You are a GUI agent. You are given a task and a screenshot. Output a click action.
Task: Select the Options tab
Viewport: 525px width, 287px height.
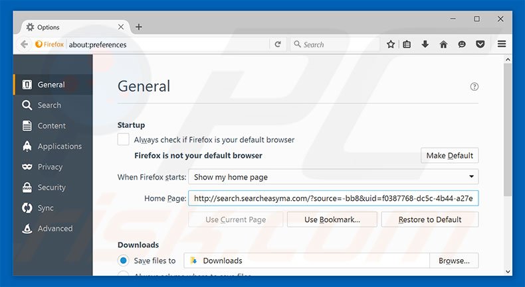[75, 27]
